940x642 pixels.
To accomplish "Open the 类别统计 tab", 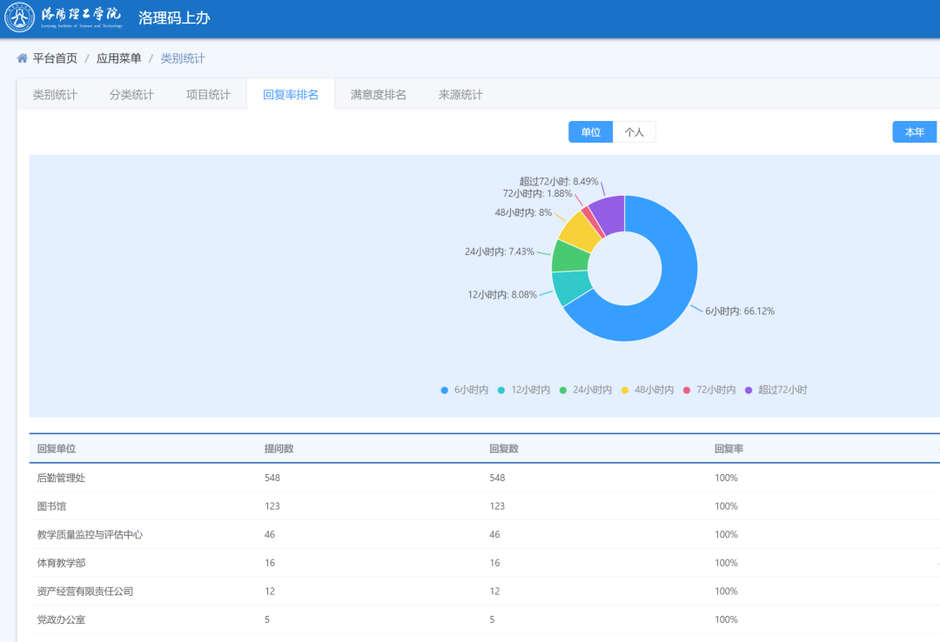I will tap(55, 95).
